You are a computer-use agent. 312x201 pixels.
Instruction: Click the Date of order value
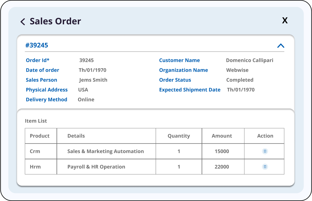[x=93, y=70]
